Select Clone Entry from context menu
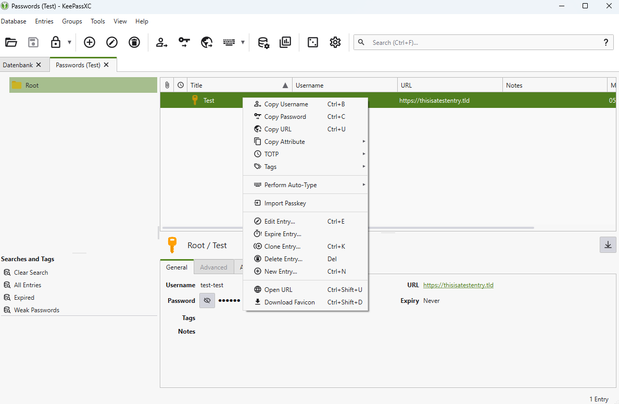 [282, 247]
